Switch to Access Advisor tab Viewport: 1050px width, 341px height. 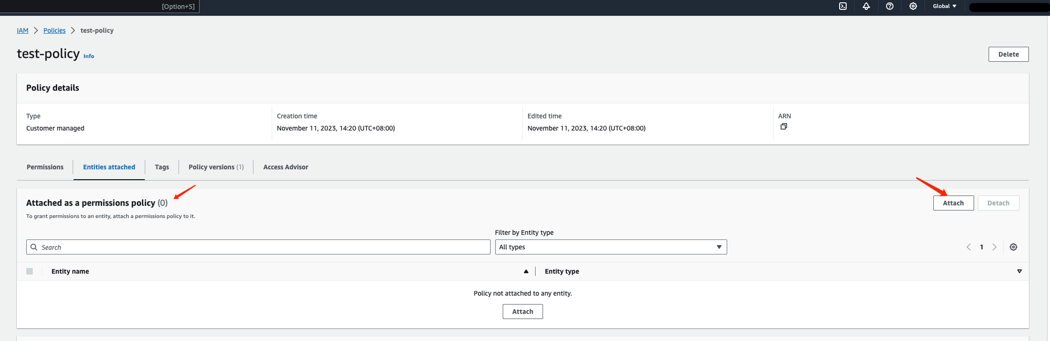click(286, 167)
